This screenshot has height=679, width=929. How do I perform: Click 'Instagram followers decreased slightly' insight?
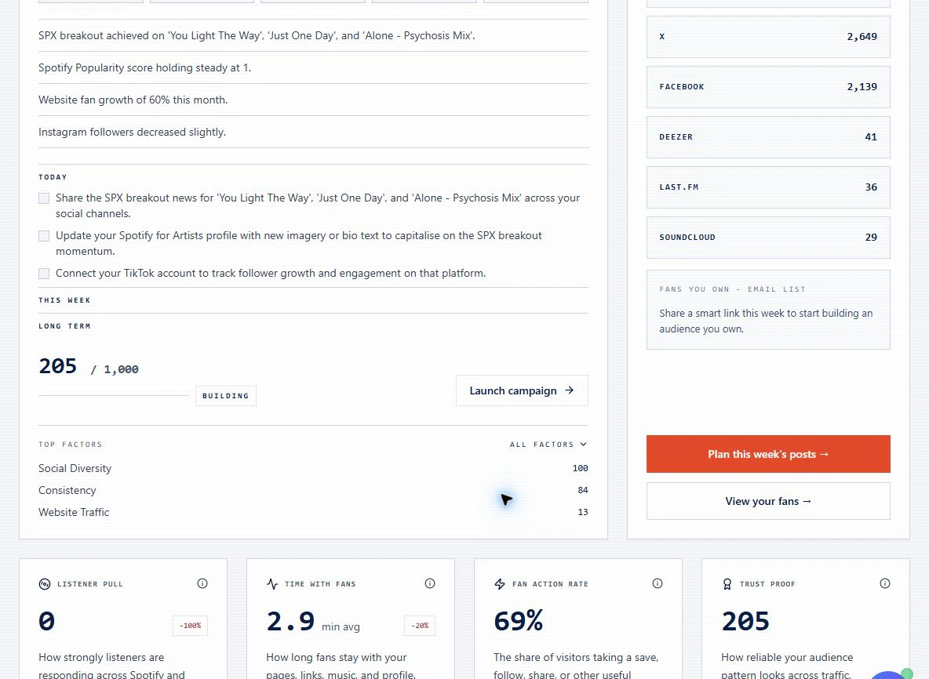[x=132, y=132]
